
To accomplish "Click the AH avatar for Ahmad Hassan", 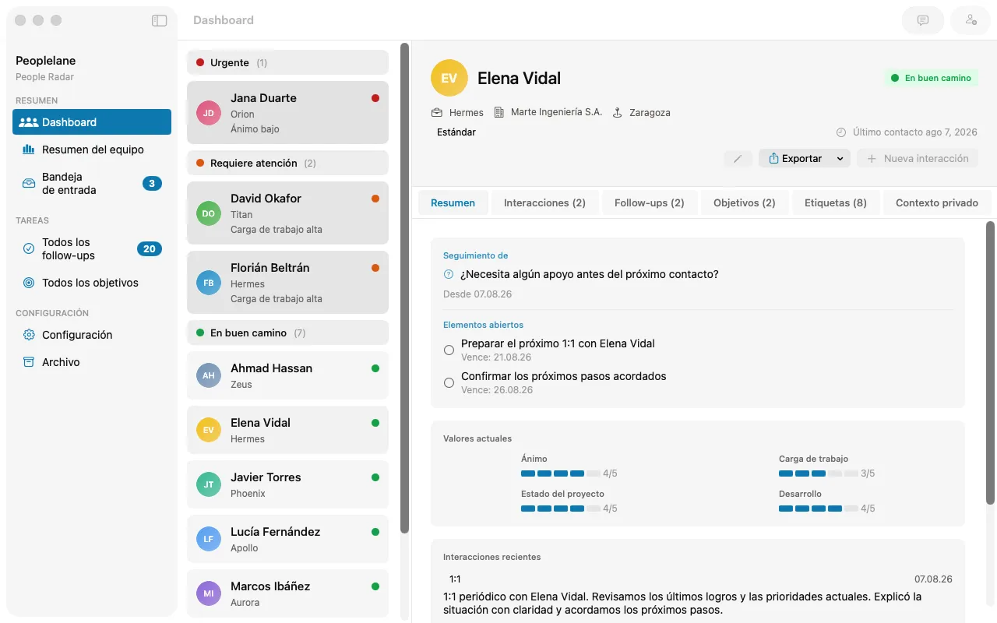I will [x=209, y=375].
